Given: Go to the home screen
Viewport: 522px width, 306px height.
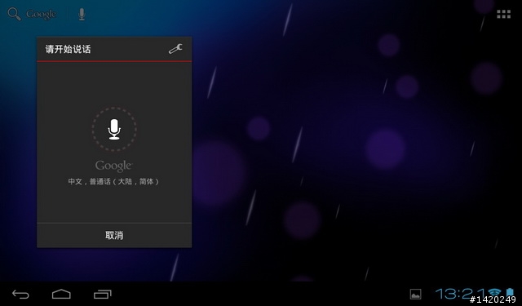Looking at the screenshot, I should 61,294.
